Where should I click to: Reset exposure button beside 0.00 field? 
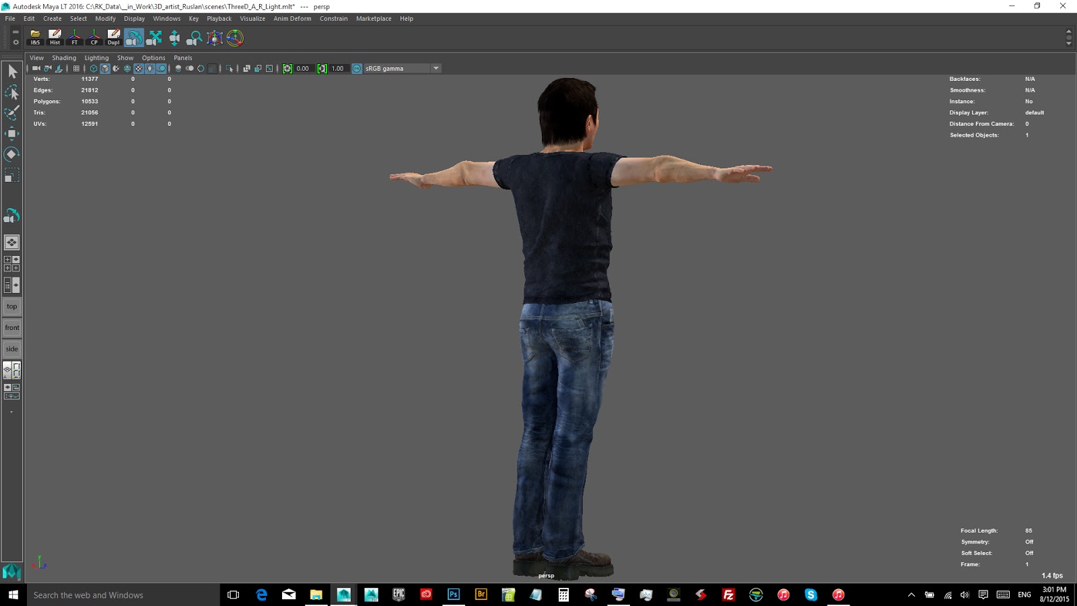click(x=287, y=69)
